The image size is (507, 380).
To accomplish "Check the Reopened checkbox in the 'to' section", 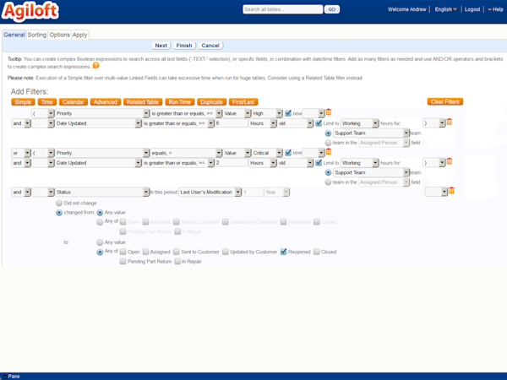I will [284, 252].
